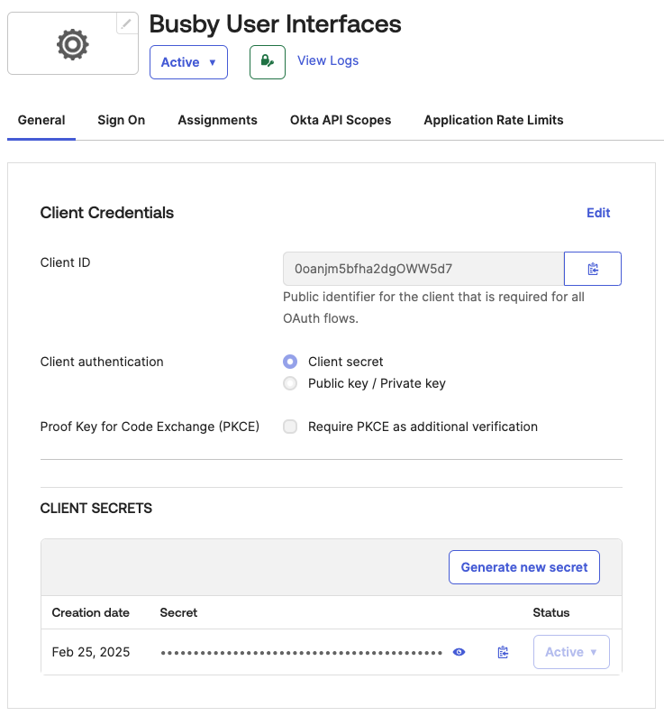Image resolution: width=664 pixels, height=716 pixels.
Task: Click the pencil edit icon on app logo
Action: (126, 23)
